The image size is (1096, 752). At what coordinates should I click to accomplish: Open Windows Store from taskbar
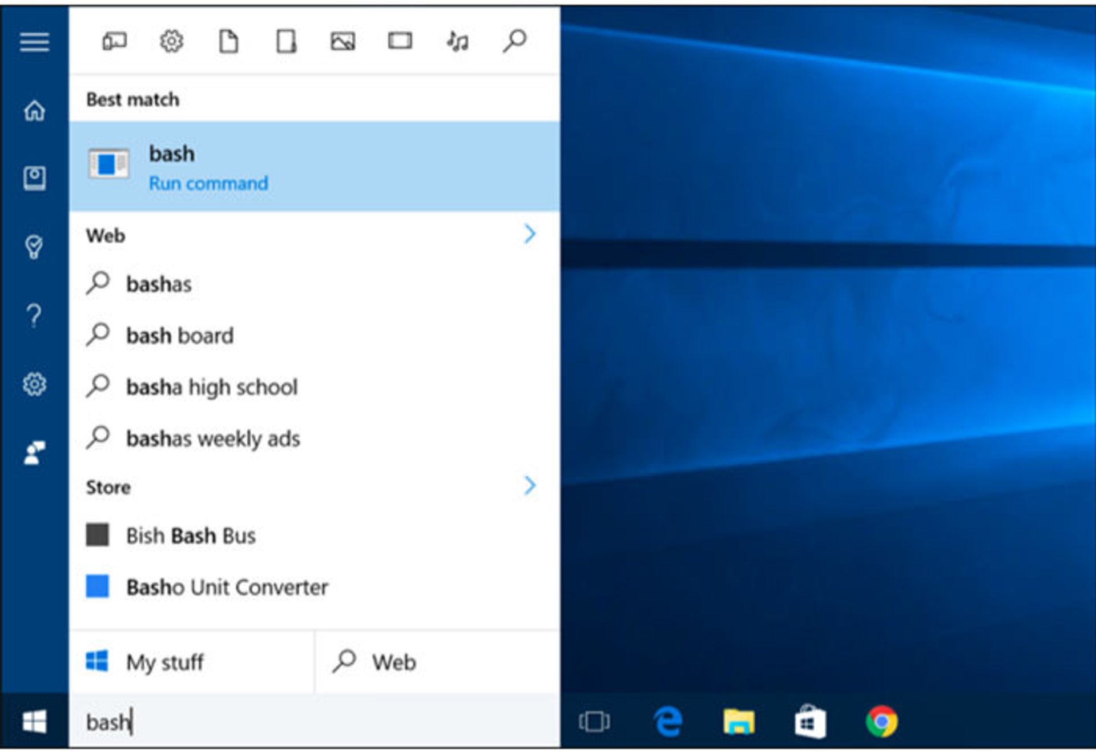pos(811,722)
